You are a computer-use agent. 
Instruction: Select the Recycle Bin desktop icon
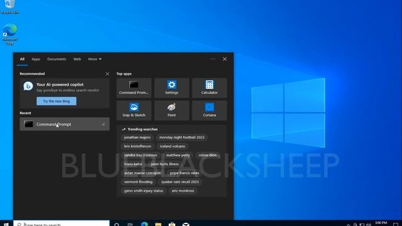pos(10,7)
